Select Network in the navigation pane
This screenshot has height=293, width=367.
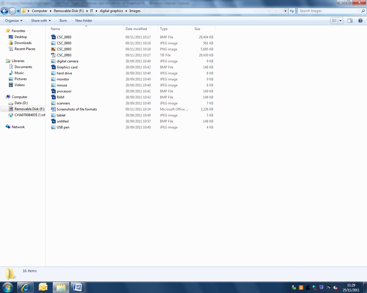(x=18, y=127)
